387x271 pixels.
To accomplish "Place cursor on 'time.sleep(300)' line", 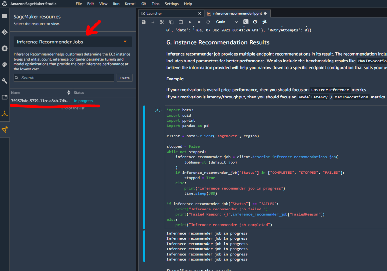I will 201,193.
